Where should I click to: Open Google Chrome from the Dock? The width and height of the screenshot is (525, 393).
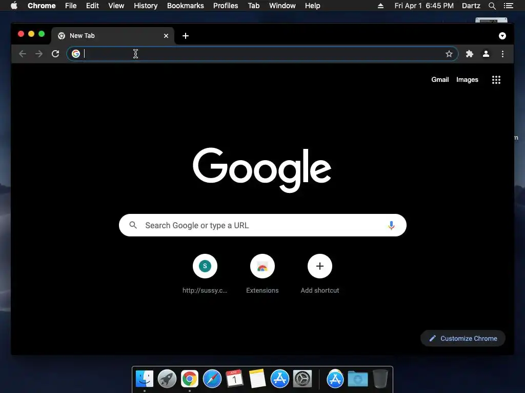click(190, 379)
